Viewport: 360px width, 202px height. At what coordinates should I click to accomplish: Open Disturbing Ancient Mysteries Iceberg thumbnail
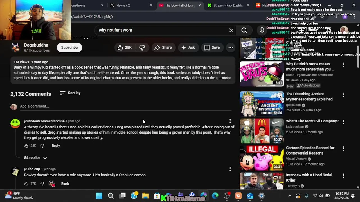click(x=262, y=104)
